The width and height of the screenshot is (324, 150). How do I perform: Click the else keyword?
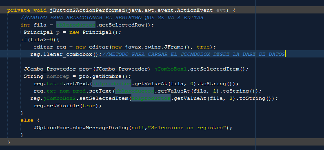tap(27, 121)
